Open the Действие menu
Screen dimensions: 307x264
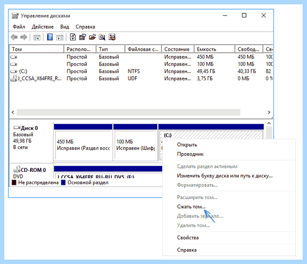pos(42,27)
